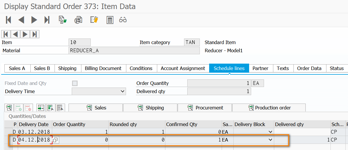Screen dimensions: 348x150
Task: Expand Delivery Block dropdown in first row
Action: [x=270, y=132]
